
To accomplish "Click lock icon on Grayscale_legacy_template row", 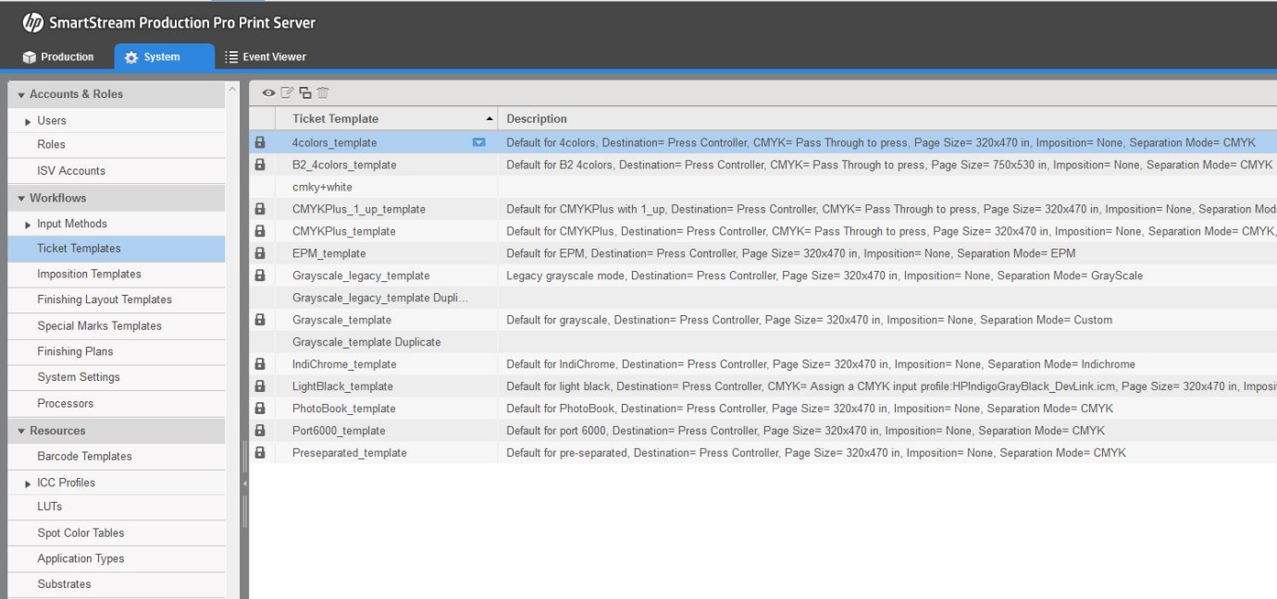I will (260, 275).
